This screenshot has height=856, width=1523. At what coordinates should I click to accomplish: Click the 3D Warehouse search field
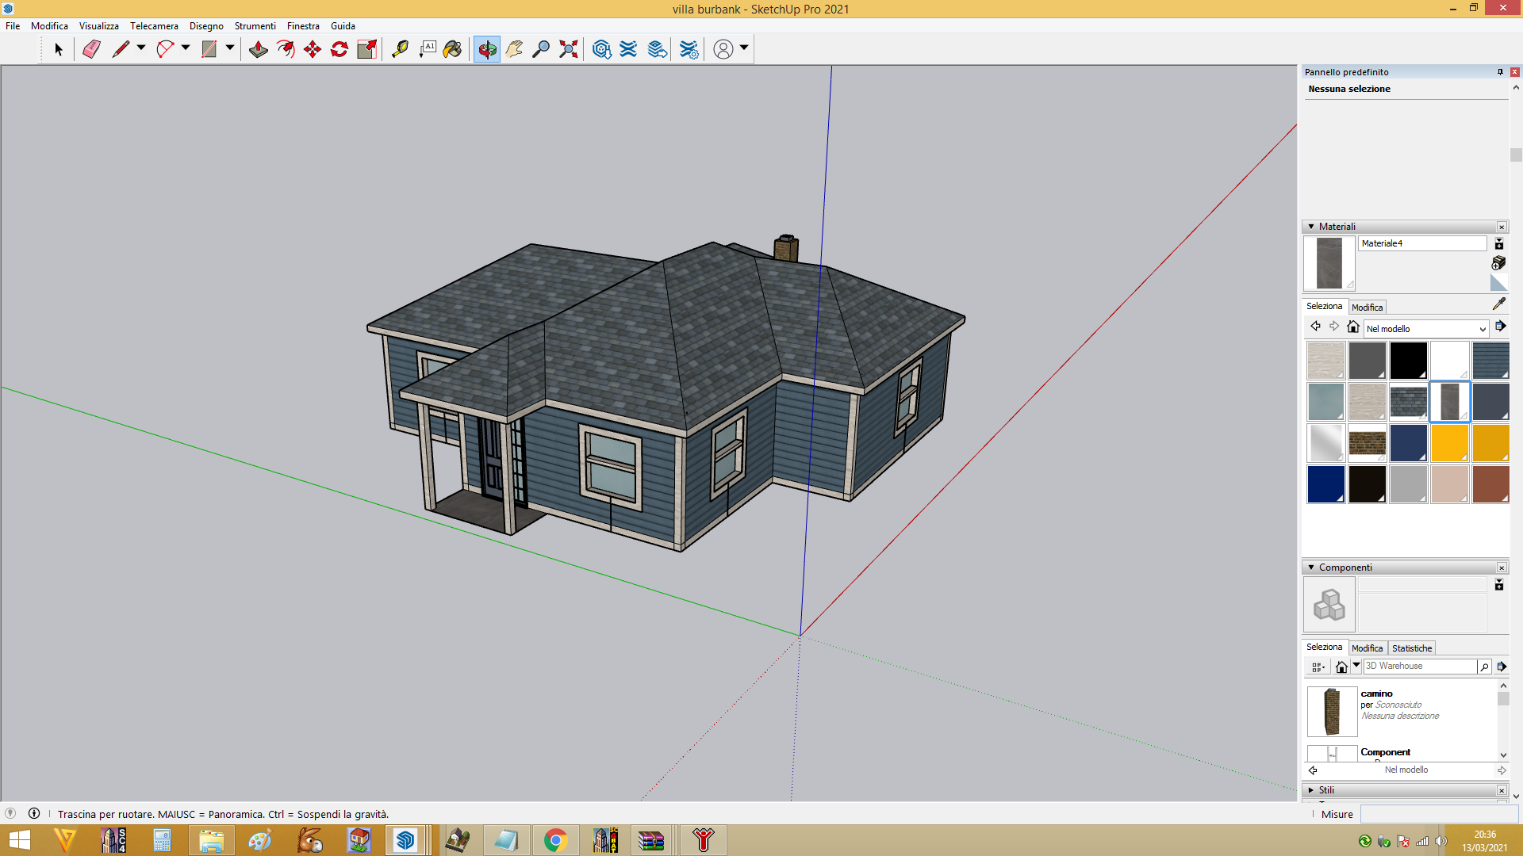pyautogui.click(x=1419, y=667)
